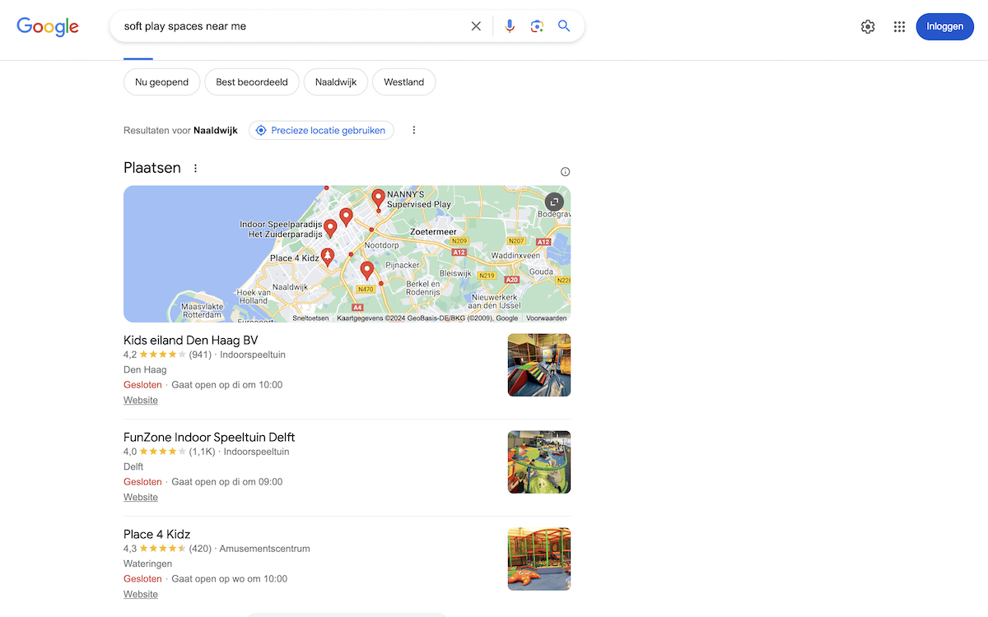
Task: Open Google Lens image search icon
Action: [537, 26]
